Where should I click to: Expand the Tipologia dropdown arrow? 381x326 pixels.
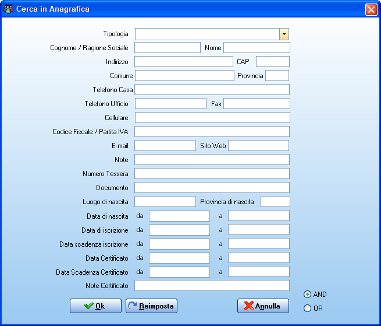pyautogui.click(x=284, y=34)
